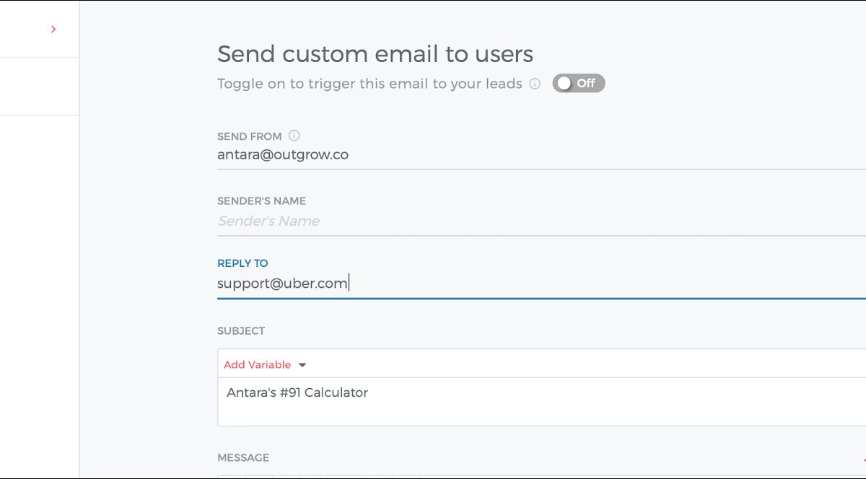Click the "Toggle on to trigger this email" text
Image resolution: width=866 pixels, height=479 pixels.
(x=369, y=84)
